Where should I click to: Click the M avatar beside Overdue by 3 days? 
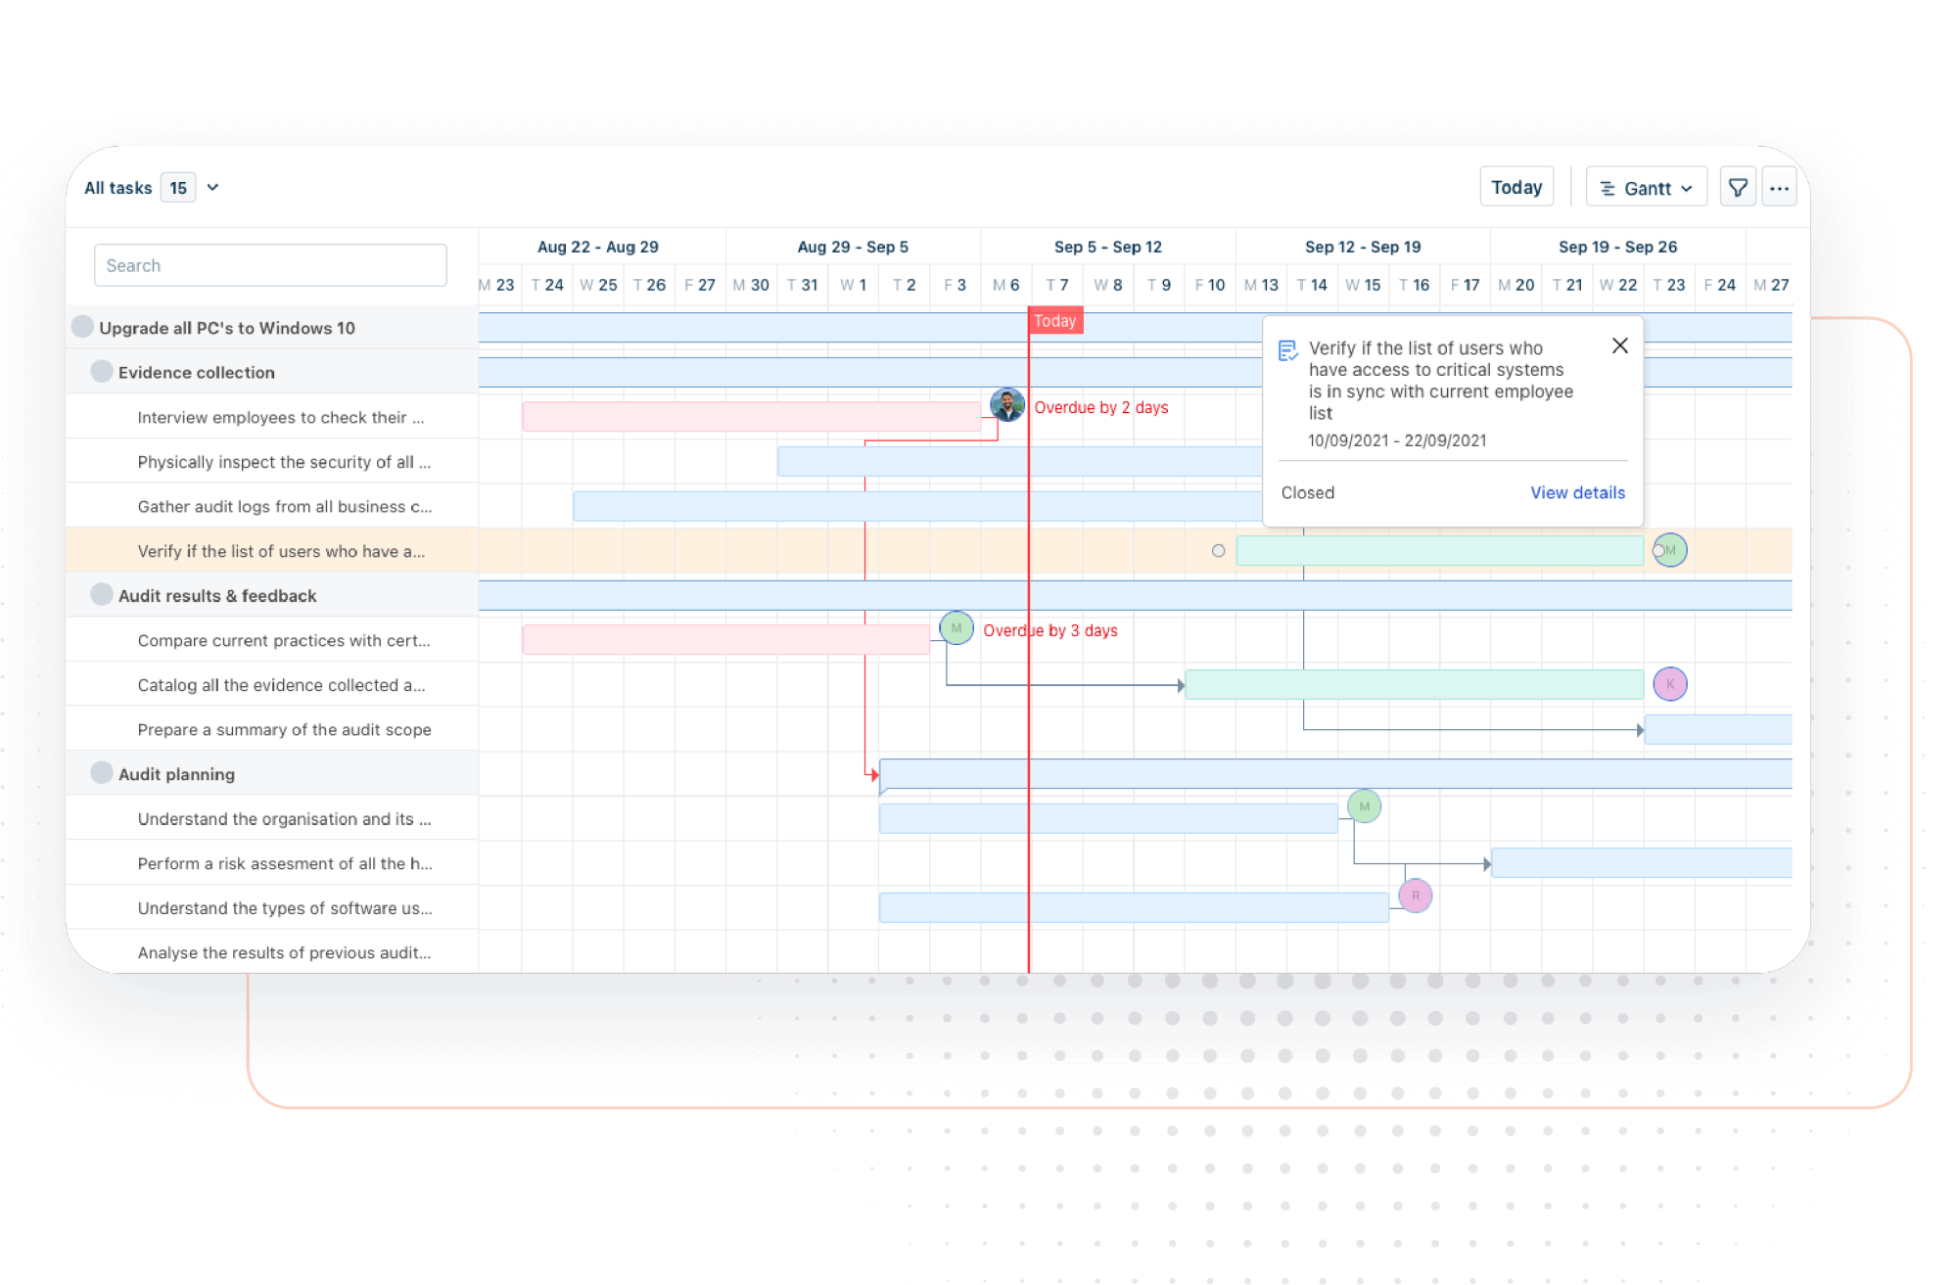(x=956, y=628)
